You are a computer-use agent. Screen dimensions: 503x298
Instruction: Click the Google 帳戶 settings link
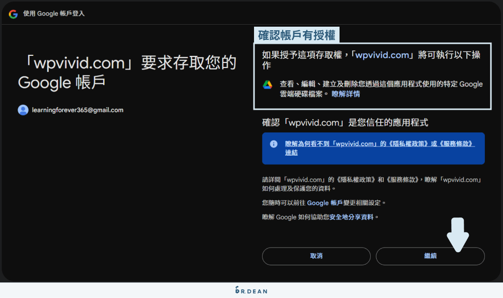[x=324, y=202]
